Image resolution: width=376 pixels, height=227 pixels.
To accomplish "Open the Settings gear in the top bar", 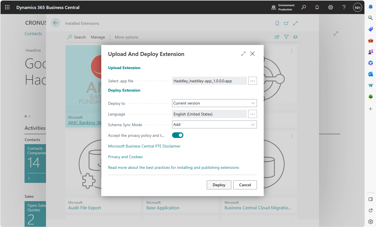I will 331,7.
